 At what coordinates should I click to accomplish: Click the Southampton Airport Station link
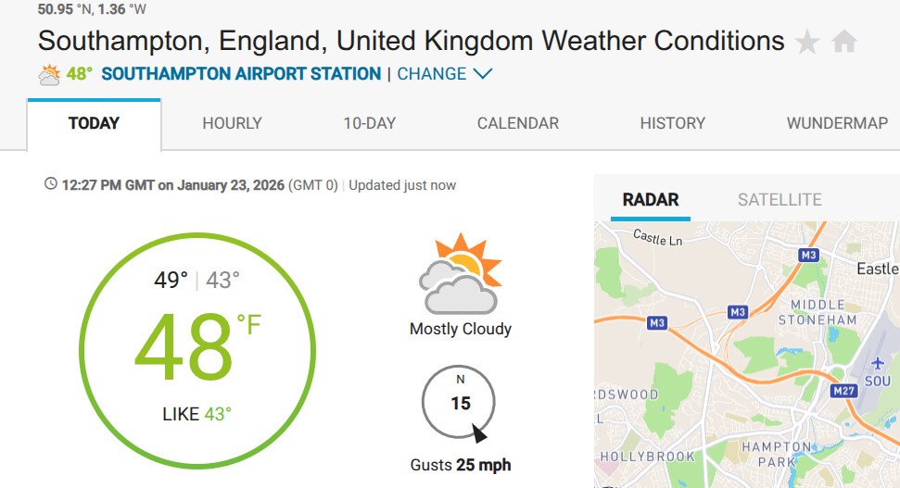point(241,74)
